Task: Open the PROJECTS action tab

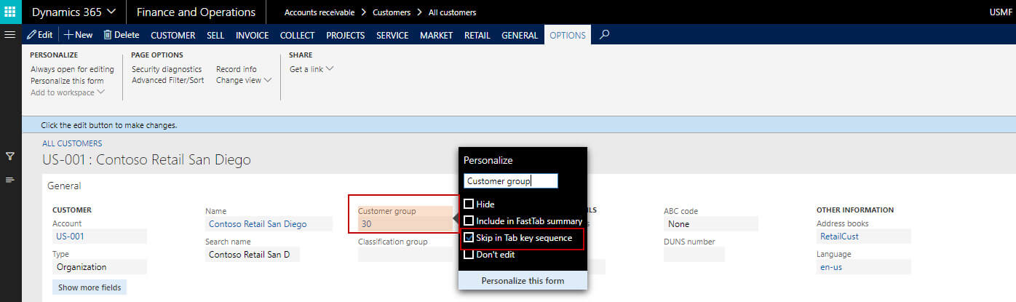Action: tap(346, 35)
